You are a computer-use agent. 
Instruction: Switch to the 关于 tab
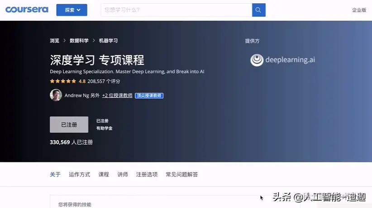(55, 175)
